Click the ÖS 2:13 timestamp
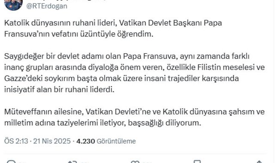Image resolution: width=275 pixels, height=163 pixels. point(16,141)
